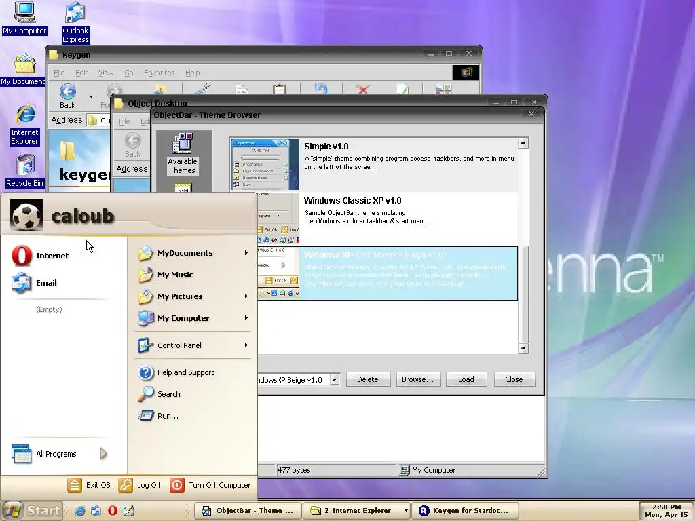Expand the MyDocuments submenu arrow
The width and height of the screenshot is (695, 521).
click(246, 253)
